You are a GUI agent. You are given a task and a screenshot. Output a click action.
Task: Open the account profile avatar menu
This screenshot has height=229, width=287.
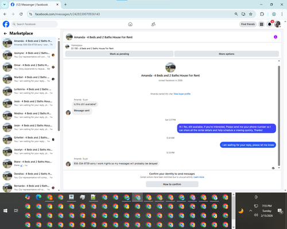277,24
